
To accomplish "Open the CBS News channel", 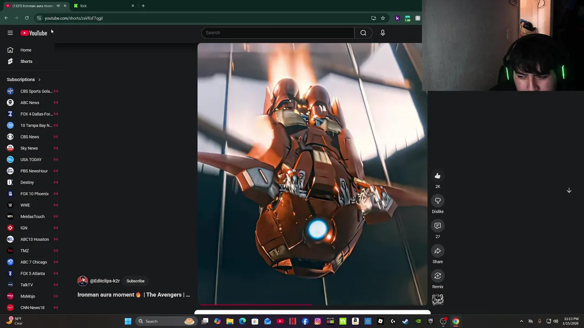I will click(33, 137).
